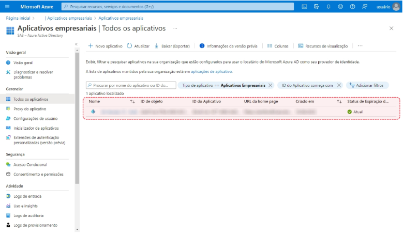The width and height of the screenshot is (403, 234).
Task: Click Adicionar filtros button
Action: click(367, 85)
